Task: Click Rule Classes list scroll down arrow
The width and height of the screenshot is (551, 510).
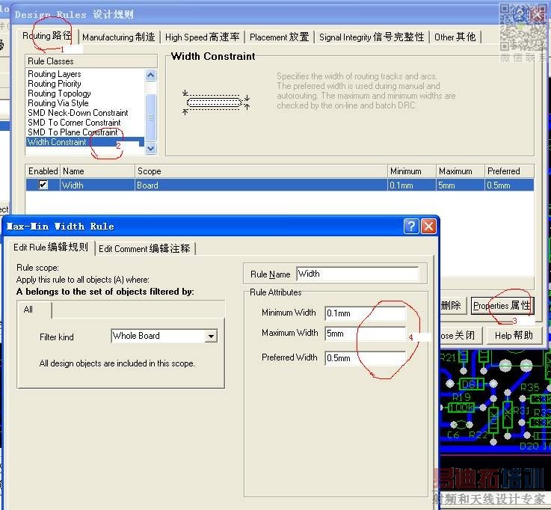Action: [x=151, y=148]
